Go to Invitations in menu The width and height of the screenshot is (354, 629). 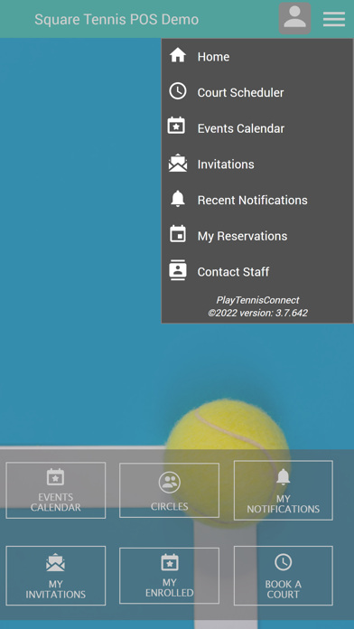point(257,164)
